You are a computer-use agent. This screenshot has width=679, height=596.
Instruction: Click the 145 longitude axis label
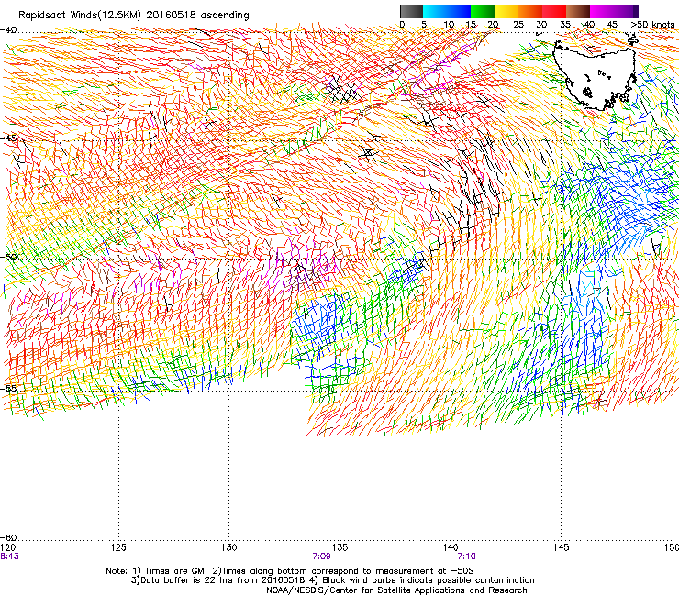562,547
